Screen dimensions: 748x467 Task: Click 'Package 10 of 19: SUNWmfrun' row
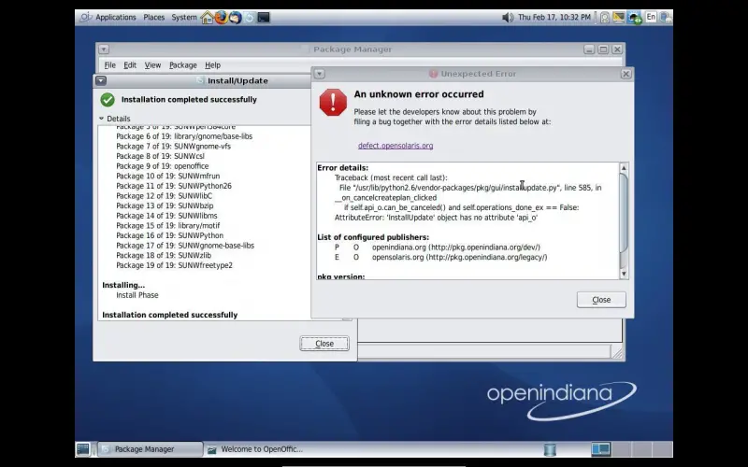coord(168,177)
